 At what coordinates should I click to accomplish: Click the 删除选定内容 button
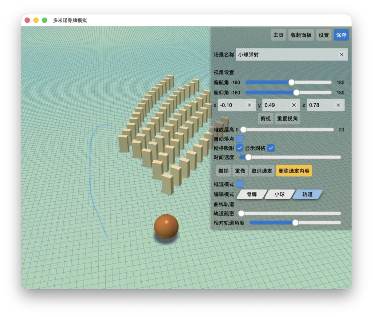coord(294,171)
